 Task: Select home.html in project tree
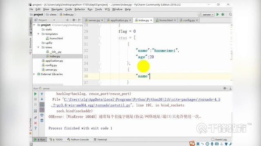click(54, 39)
